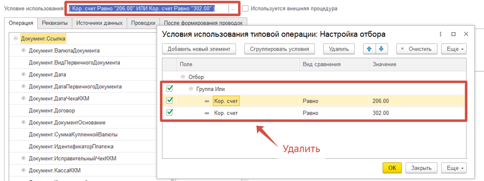Open the Источники данных tab
The height and width of the screenshot is (181, 484).
click(x=99, y=23)
